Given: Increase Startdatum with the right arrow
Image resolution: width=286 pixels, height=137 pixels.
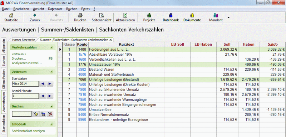Looking at the screenshot, I should point(50,84).
